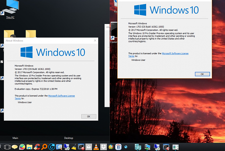Image resolution: width=225 pixels, height=151 pixels.
Task: Open Dropbox from the taskbar
Action: tap(103, 147)
